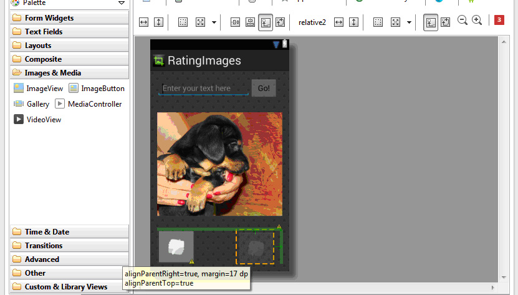Viewport: 518px width, 295px height.
Task: Click the vertical distribute toolbar icon
Action: point(250,22)
